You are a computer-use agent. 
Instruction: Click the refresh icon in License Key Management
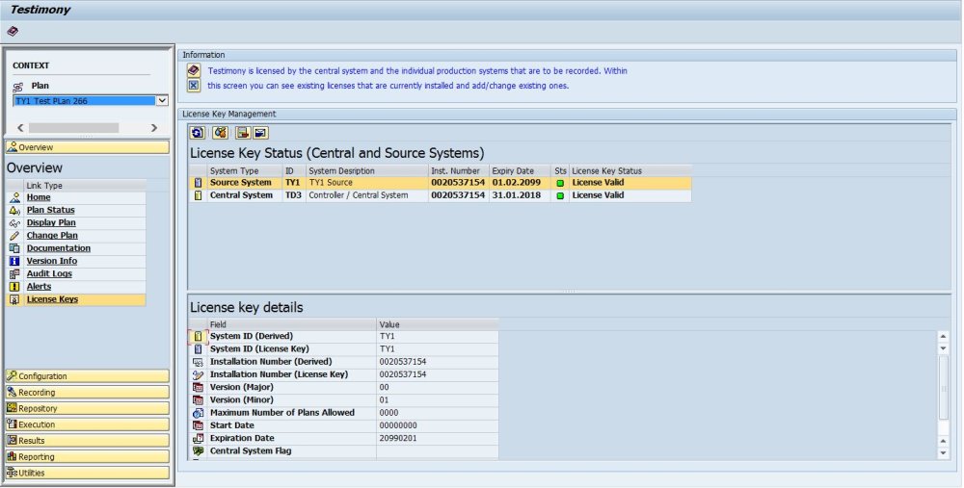(x=198, y=133)
